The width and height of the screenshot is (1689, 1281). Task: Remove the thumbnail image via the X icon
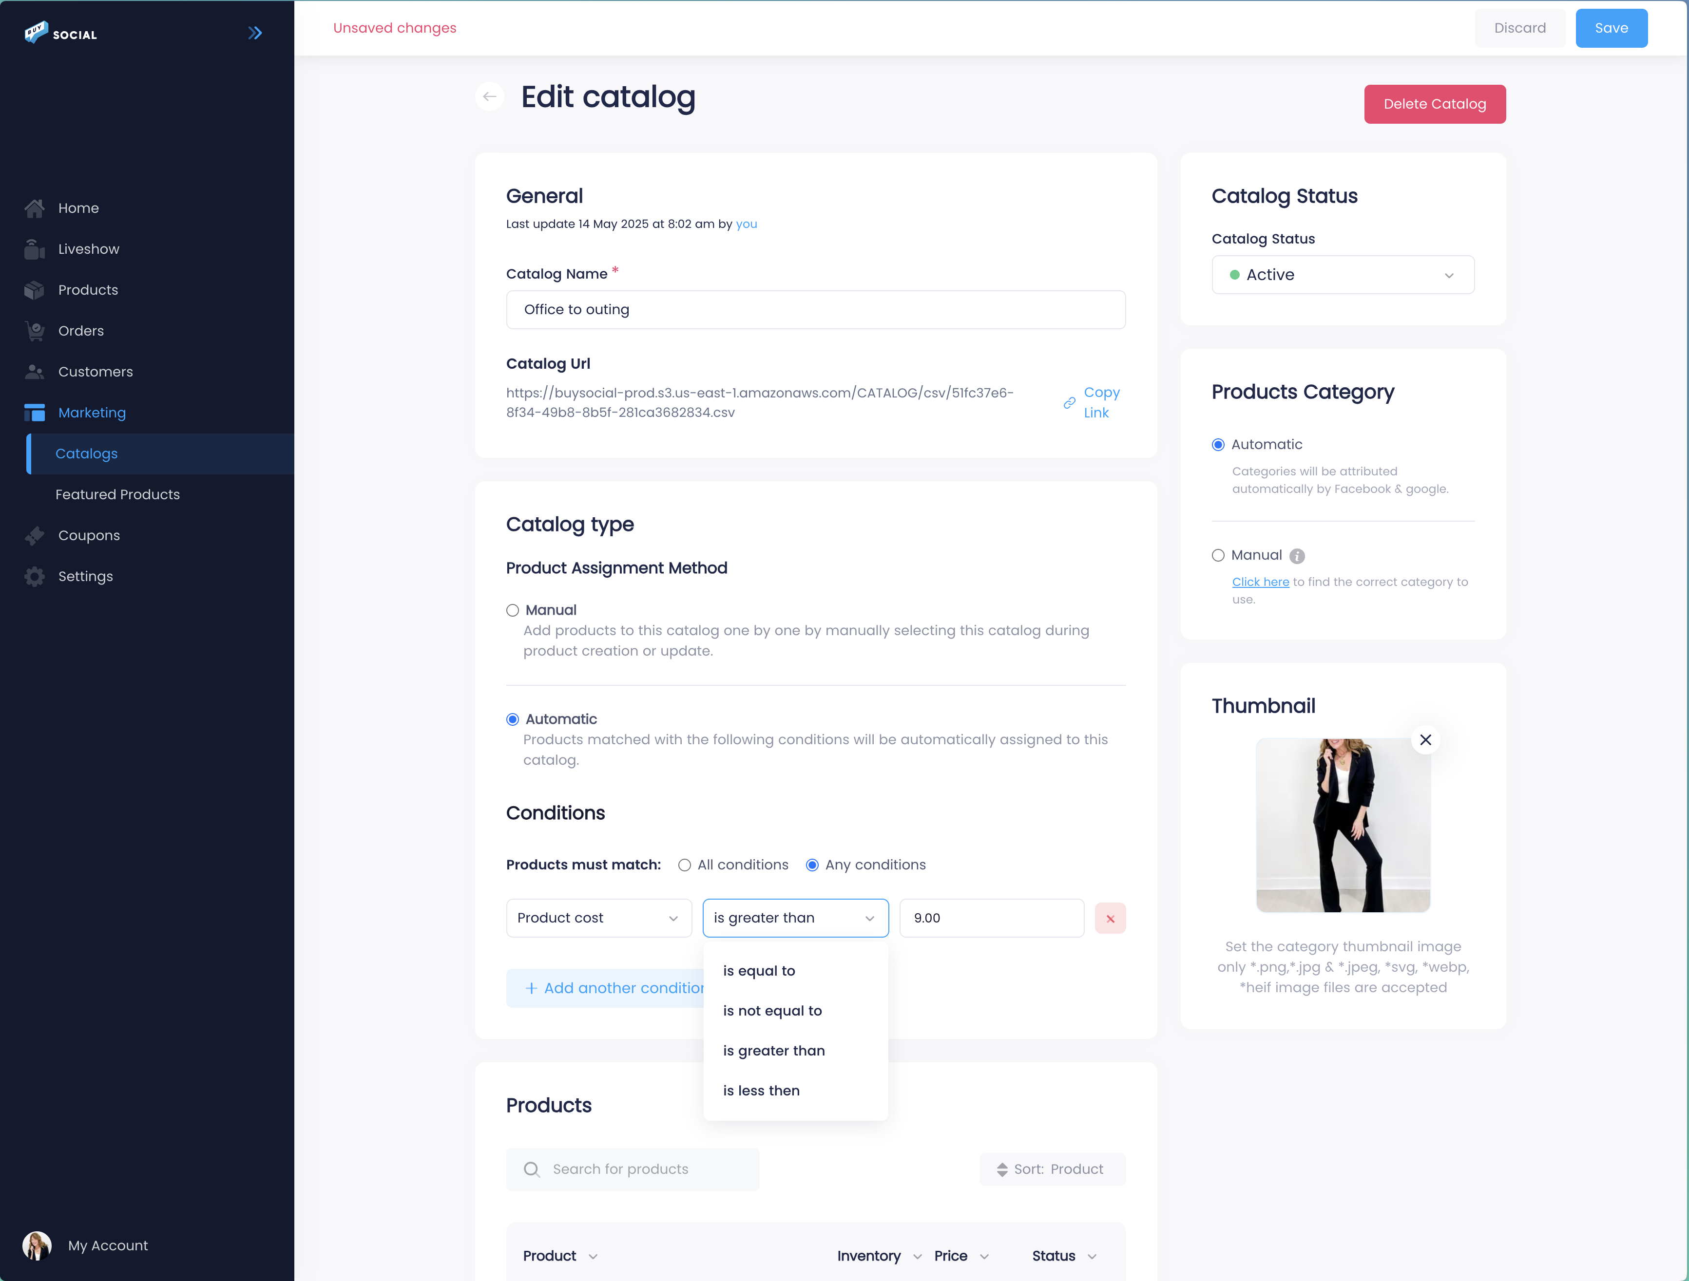click(x=1425, y=740)
